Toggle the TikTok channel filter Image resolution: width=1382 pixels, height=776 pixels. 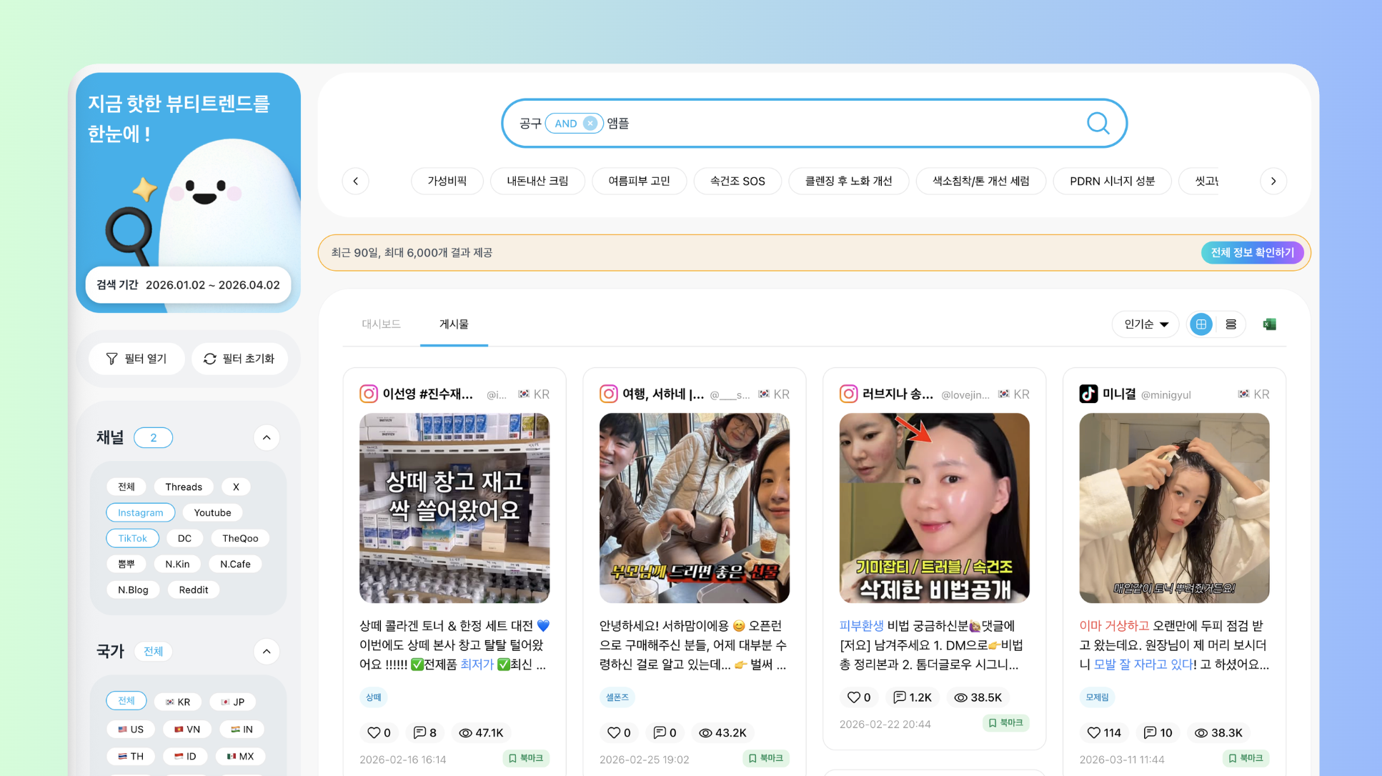pyautogui.click(x=132, y=538)
